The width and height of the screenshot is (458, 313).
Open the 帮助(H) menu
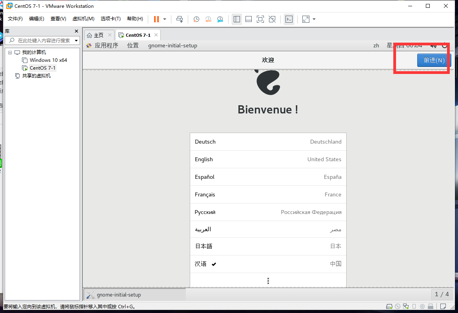pos(135,19)
